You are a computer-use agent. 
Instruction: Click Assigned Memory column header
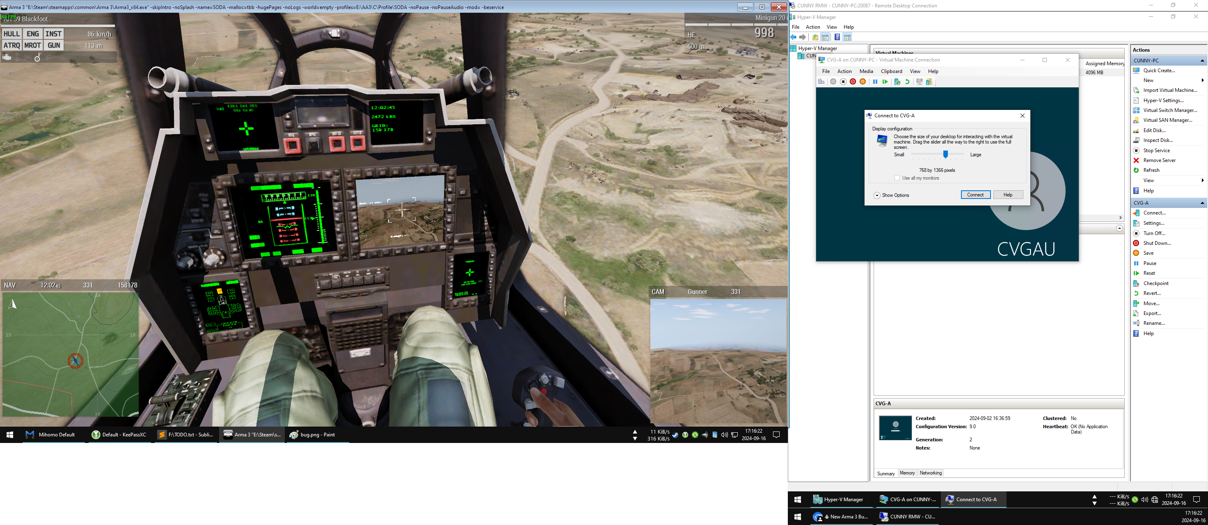[x=1104, y=63]
